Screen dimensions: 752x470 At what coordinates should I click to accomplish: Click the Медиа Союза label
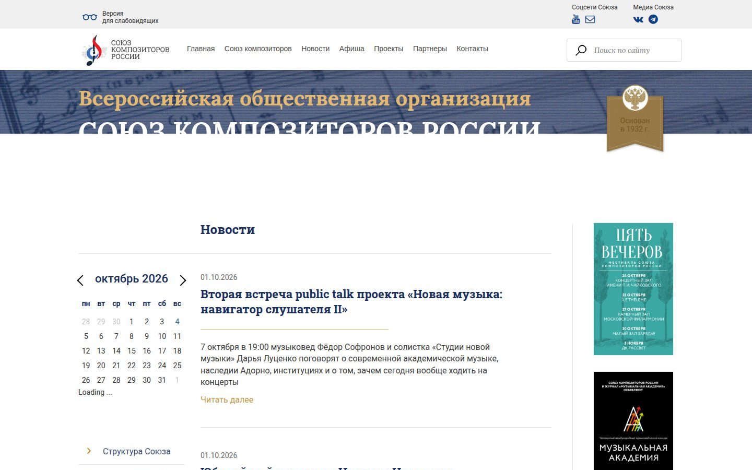point(653,7)
